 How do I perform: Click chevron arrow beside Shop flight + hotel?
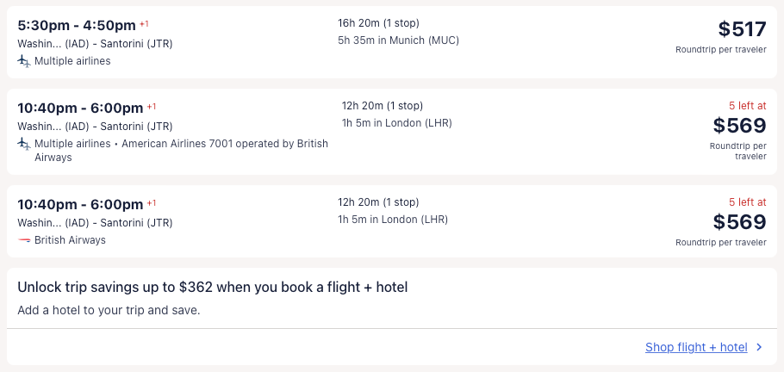[759, 348]
